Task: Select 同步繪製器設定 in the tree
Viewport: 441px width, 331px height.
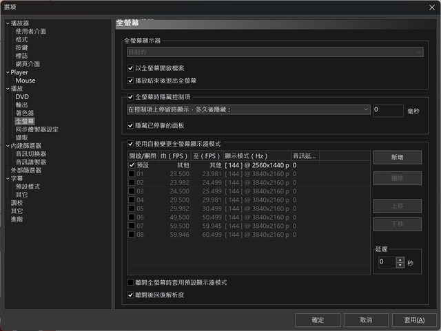Action: point(37,129)
